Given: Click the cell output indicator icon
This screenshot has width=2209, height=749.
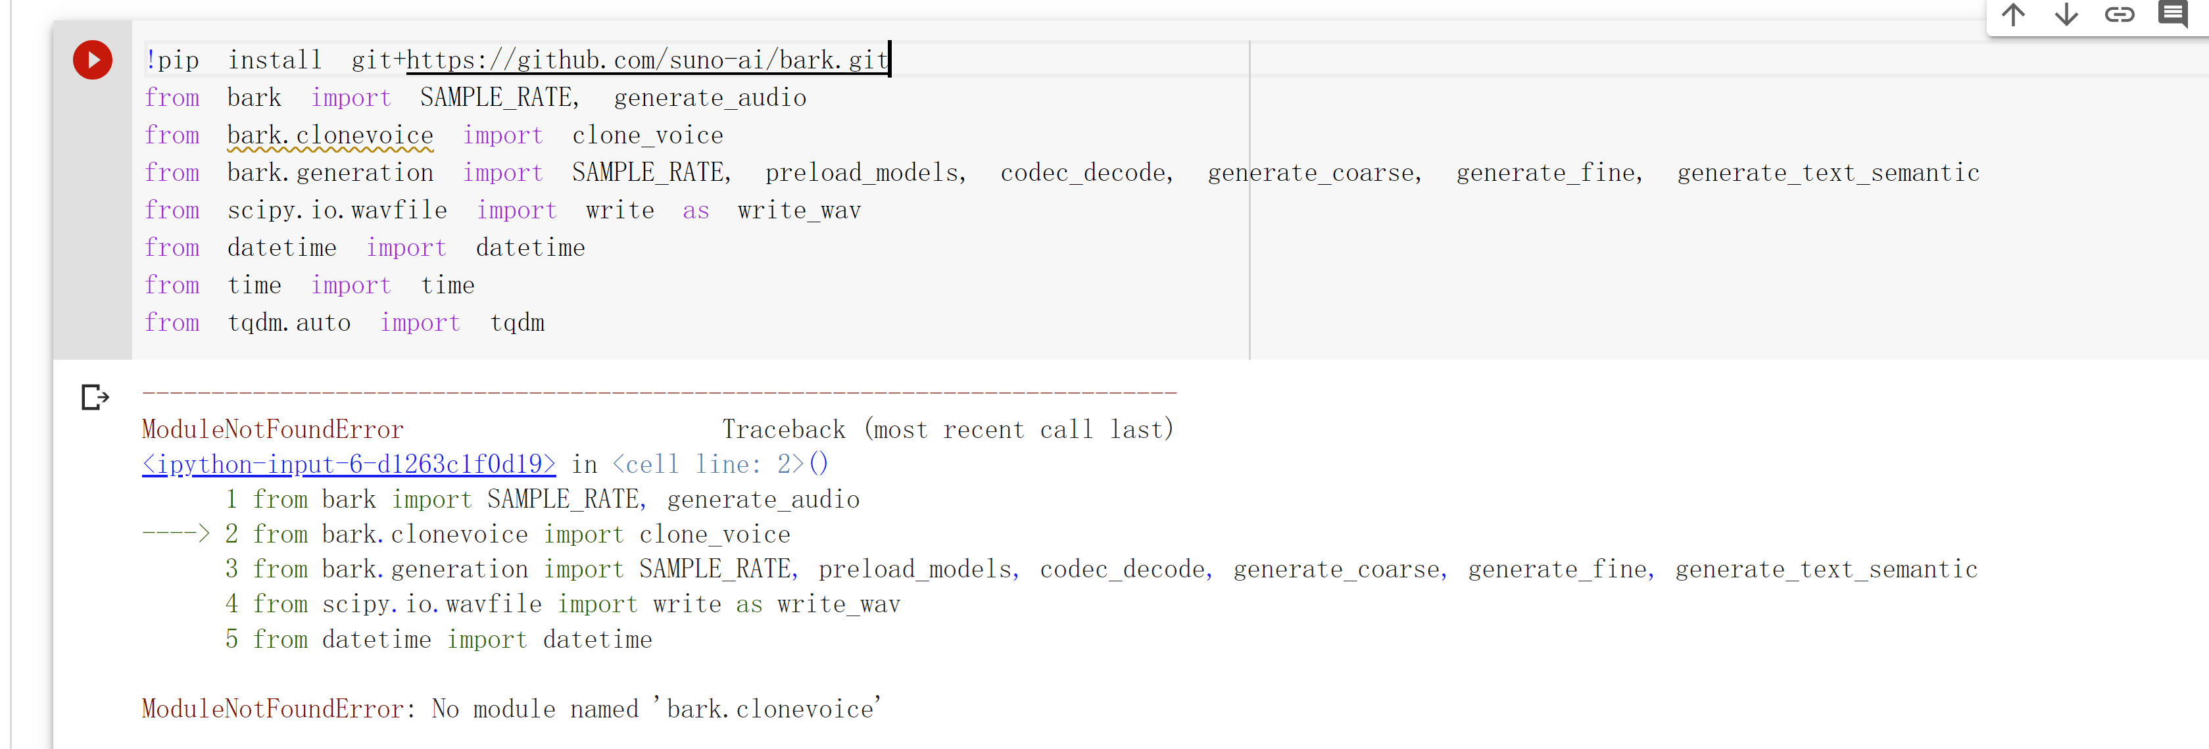Looking at the screenshot, I should click(93, 397).
